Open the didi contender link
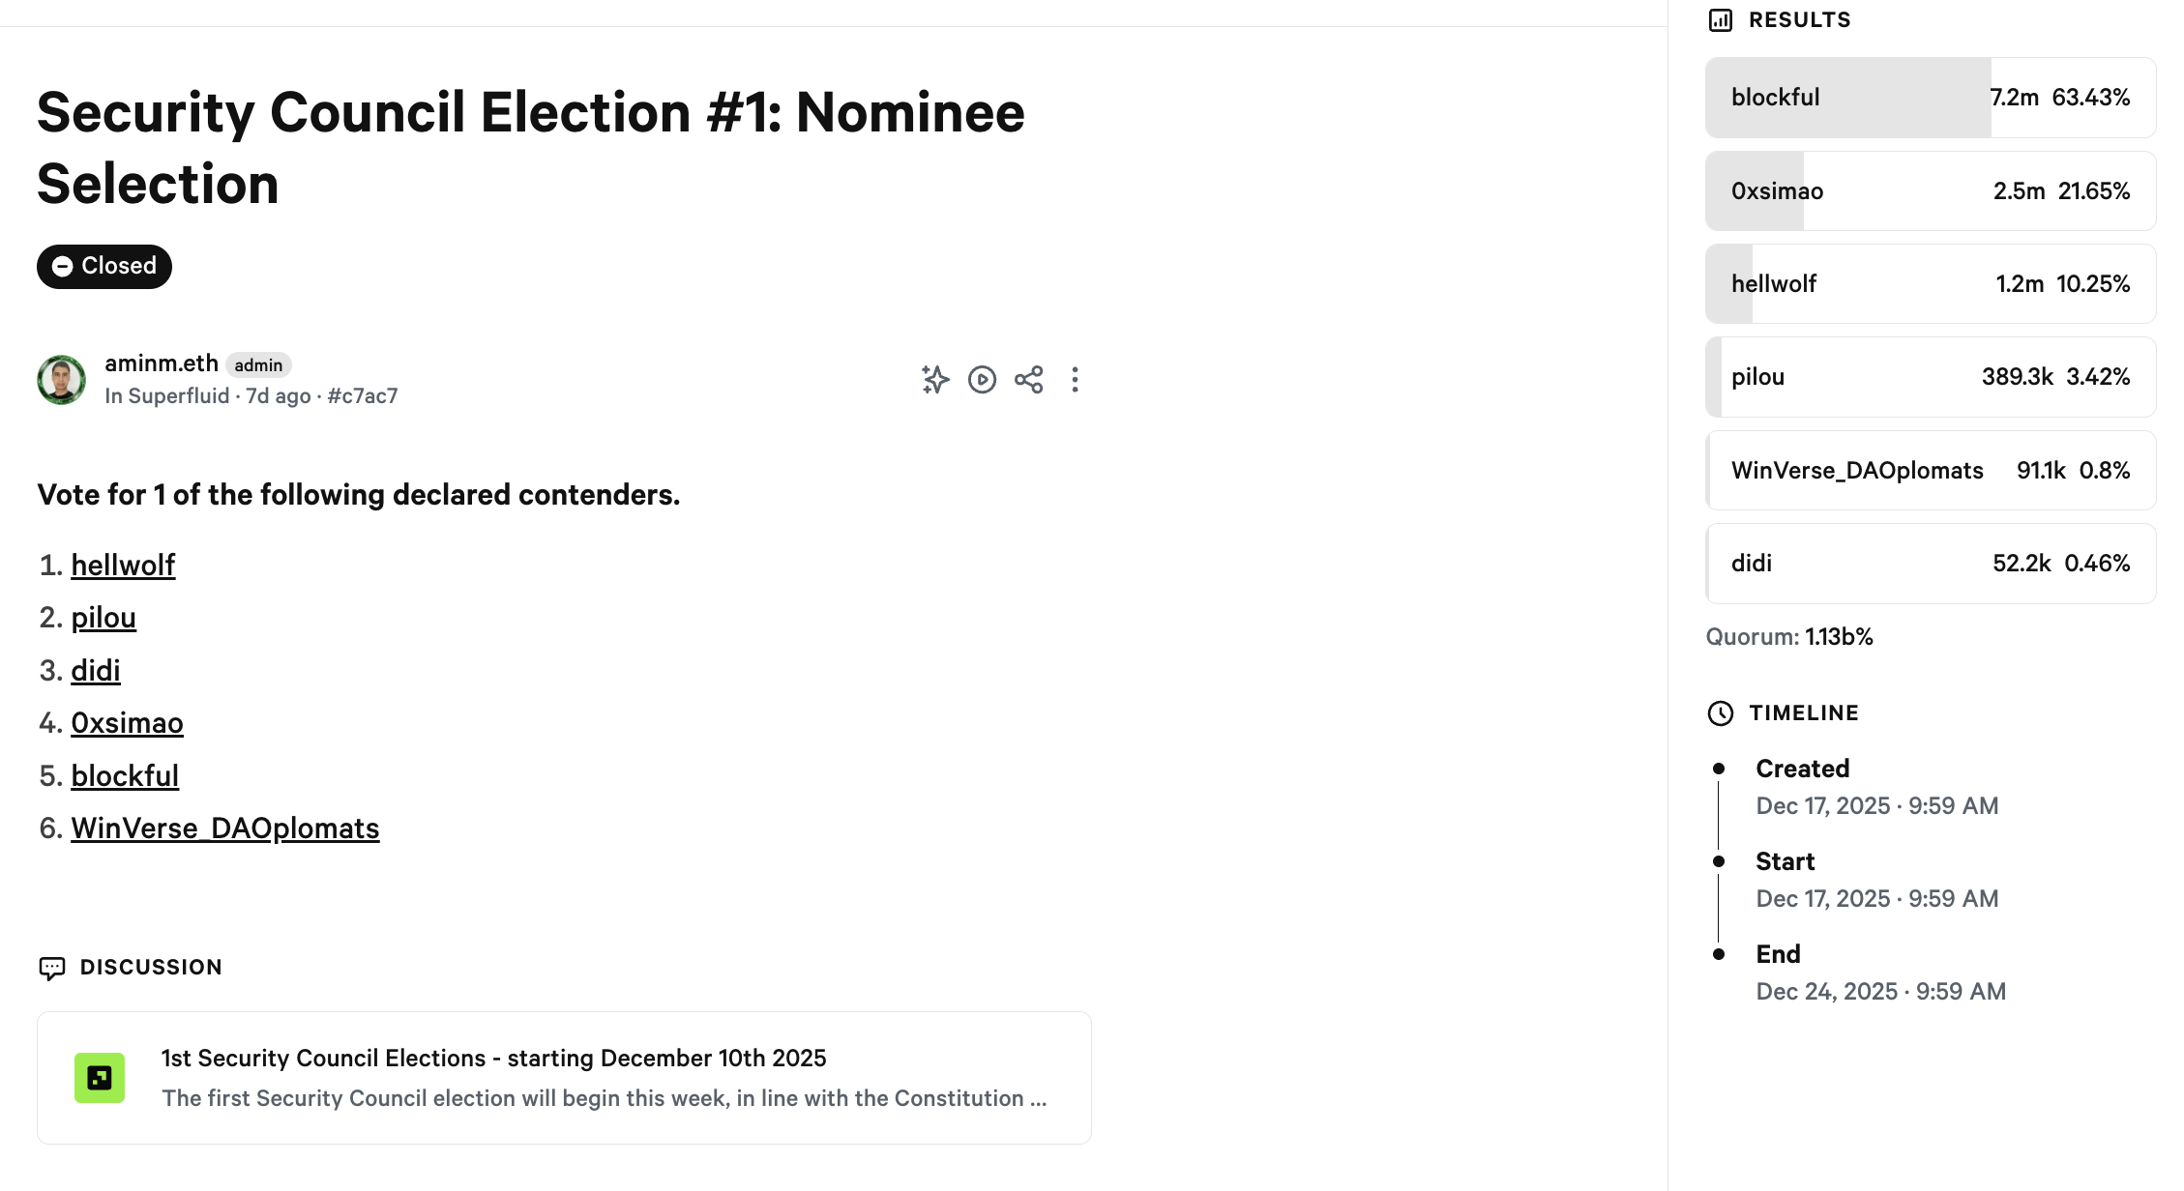The width and height of the screenshot is (2184, 1191). click(96, 670)
